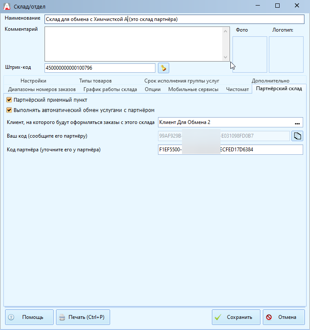This screenshot has width=310, height=330.
Task: Select the Чистомат tab
Action: point(237,89)
